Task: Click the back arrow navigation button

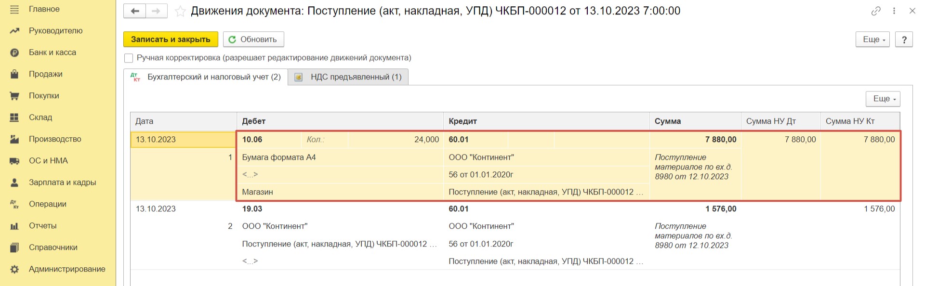Action: pos(134,11)
